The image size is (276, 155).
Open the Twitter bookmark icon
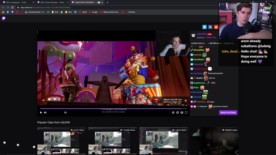(48, 12)
